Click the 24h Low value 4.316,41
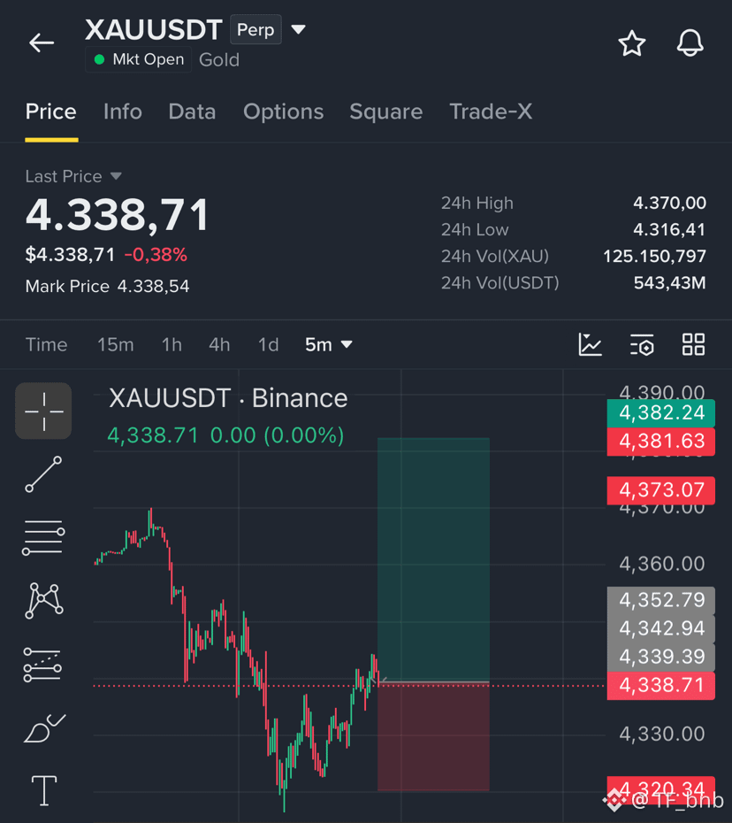 [669, 230]
